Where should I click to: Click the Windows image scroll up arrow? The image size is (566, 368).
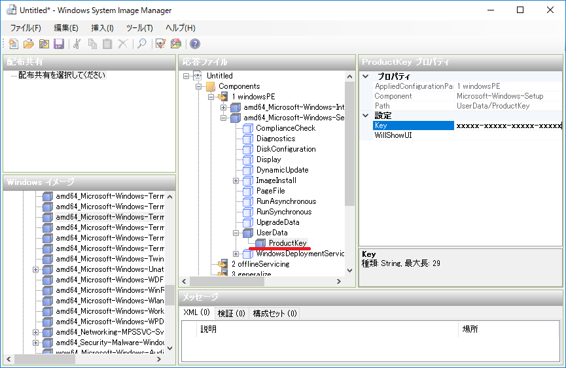(x=169, y=197)
